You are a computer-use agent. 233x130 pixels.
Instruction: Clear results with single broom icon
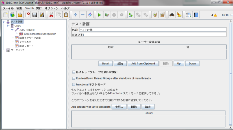pyautogui.click(x=155, y=15)
